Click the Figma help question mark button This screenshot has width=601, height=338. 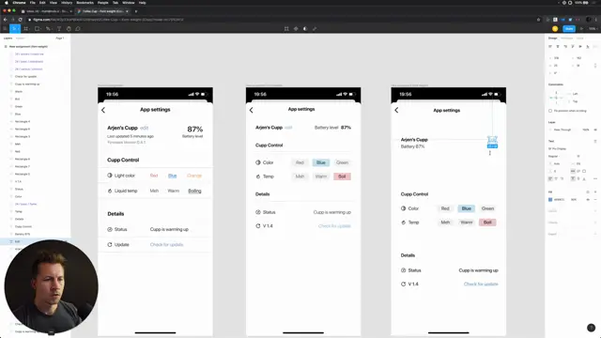click(x=591, y=328)
